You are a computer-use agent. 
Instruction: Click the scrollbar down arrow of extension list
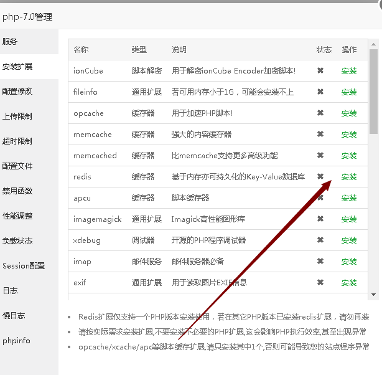click(x=373, y=294)
